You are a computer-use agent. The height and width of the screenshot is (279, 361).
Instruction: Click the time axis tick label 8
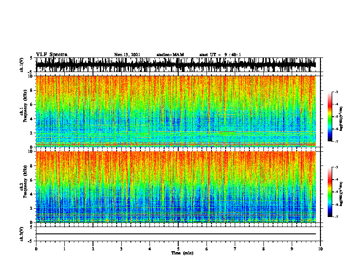point(263,249)
